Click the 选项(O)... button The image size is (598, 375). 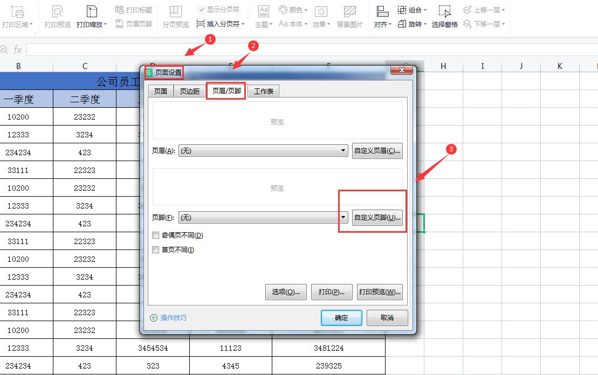[x=286, y=292]
